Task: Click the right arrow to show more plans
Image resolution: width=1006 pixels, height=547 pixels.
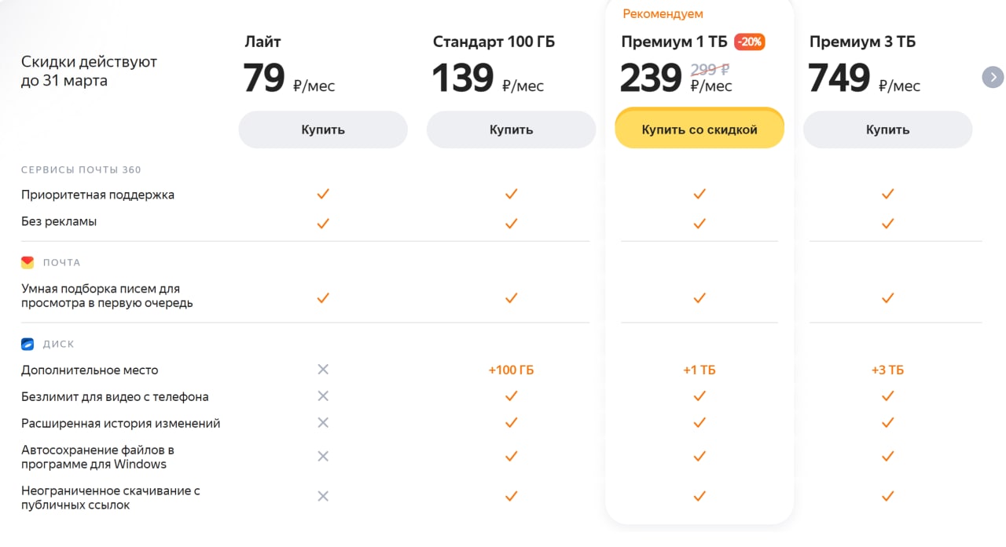Action: point(993,77)
